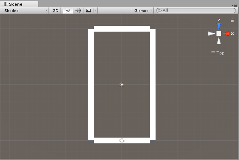Toggle 2D view mode
239x160 pixels.
click(55, 10)
